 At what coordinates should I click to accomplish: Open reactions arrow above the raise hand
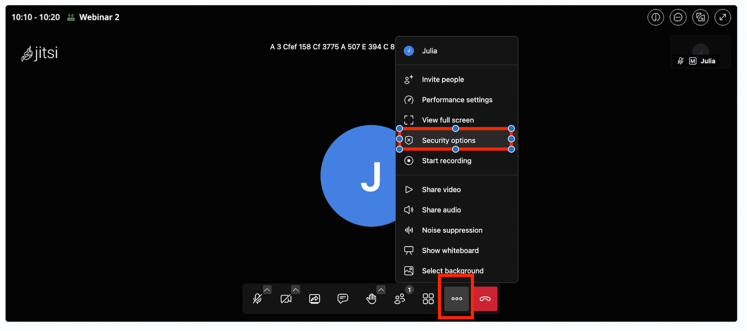pos(381,290)
